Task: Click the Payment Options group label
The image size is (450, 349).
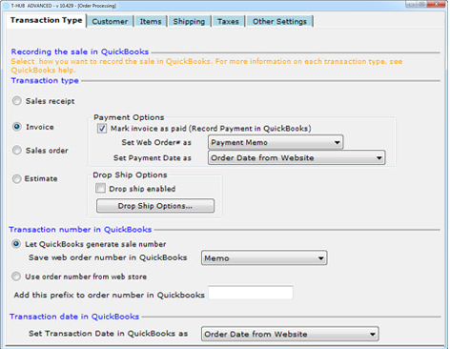Action: [129, 117]
